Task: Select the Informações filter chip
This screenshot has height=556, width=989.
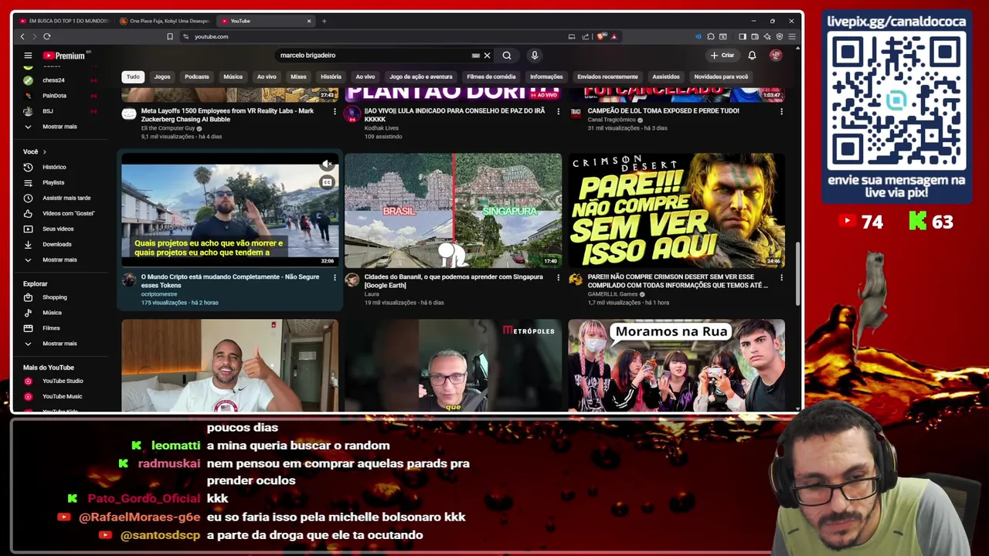Action: pyautogui.click(x=546, y=76)
